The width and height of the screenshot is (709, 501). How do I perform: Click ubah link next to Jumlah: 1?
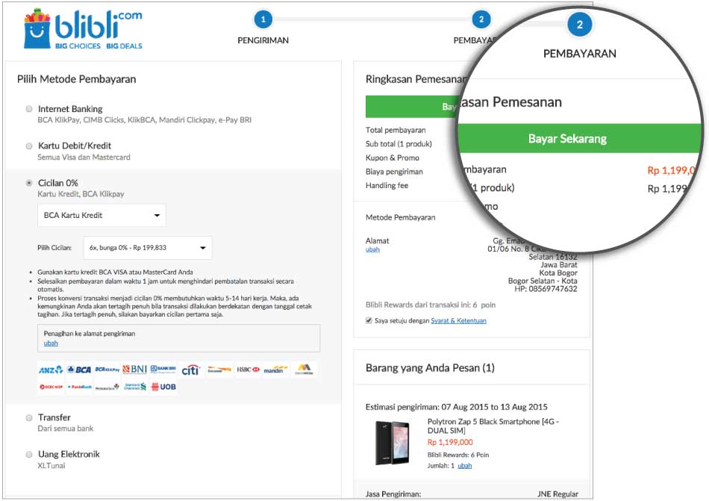point(465,466)
